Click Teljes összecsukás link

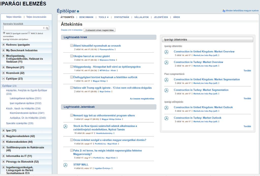[36, 17]
